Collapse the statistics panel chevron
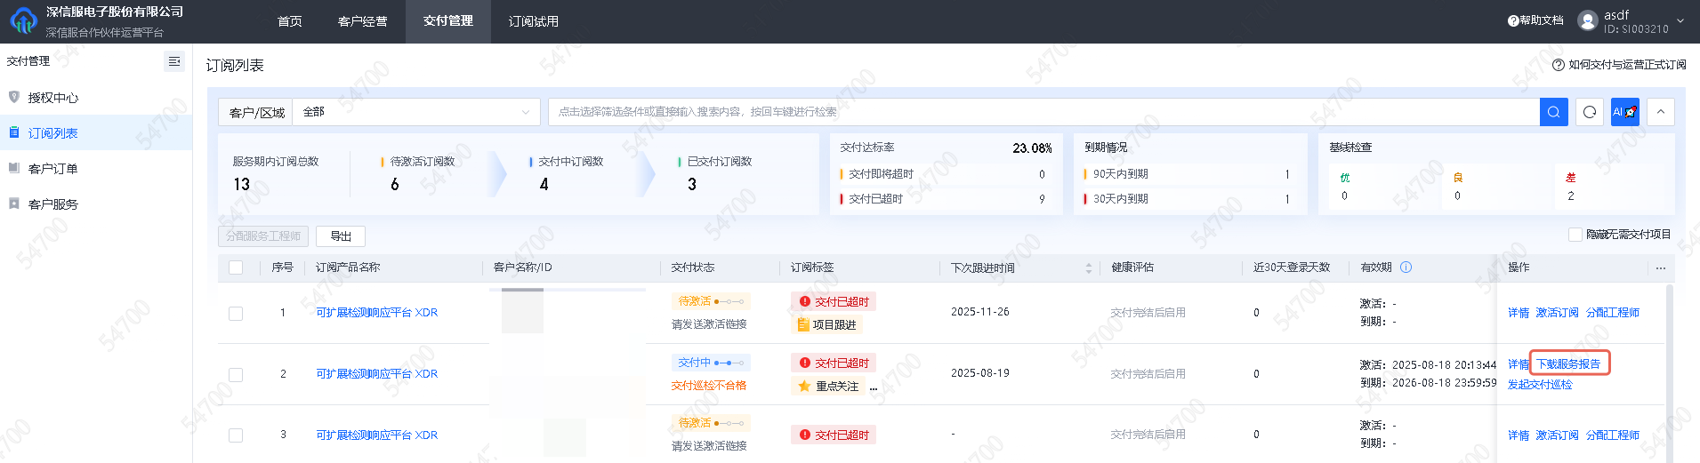 coord(1661,112)
